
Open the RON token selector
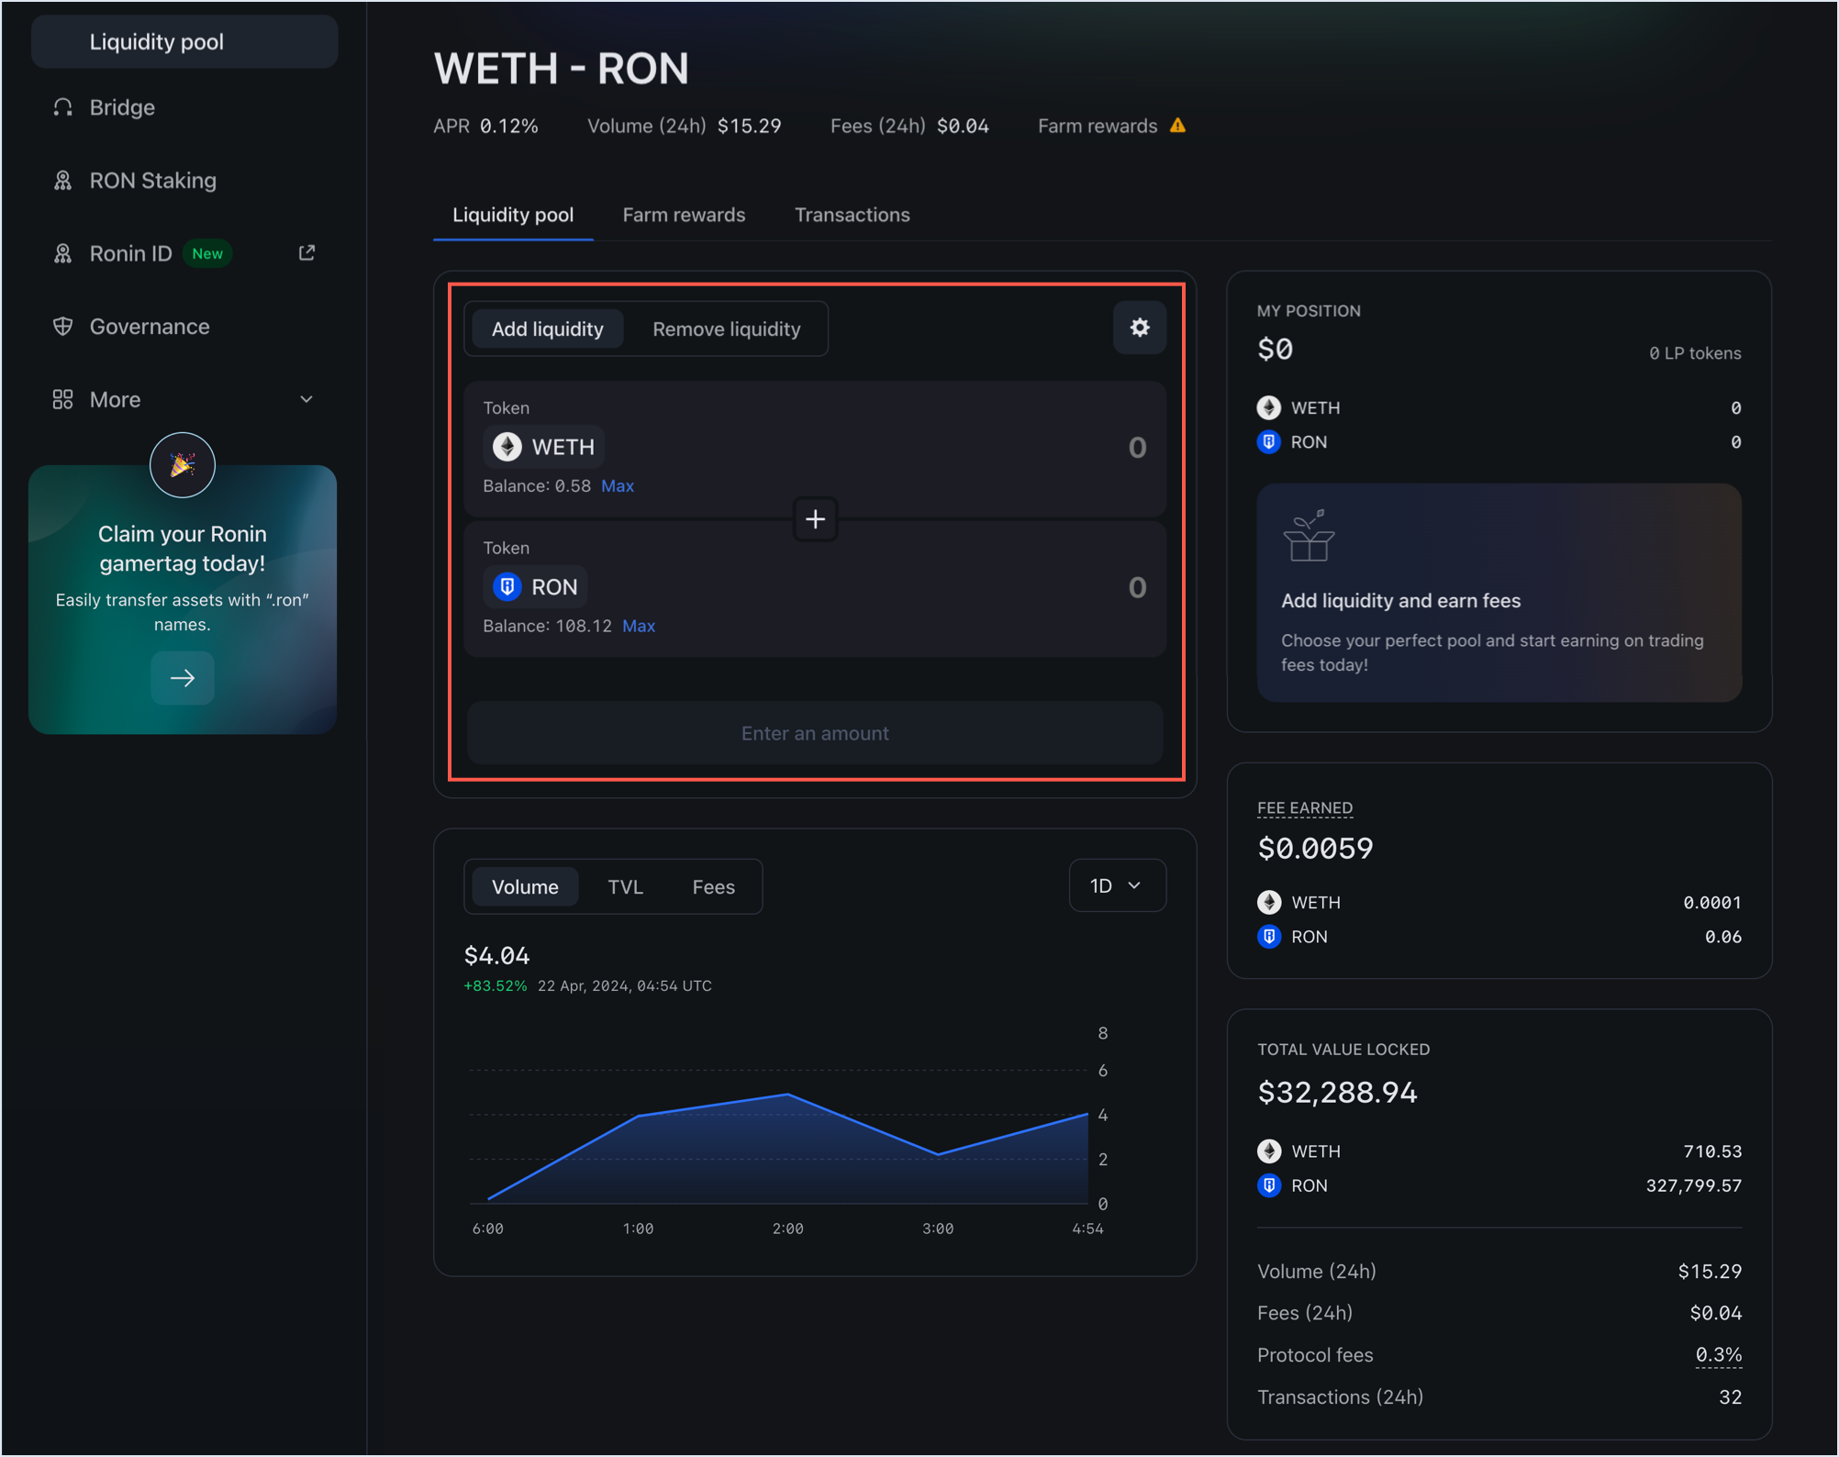pyautogui.click(x=535, y=586)
